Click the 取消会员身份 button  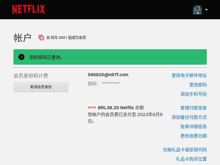click(x=41, y=87)
